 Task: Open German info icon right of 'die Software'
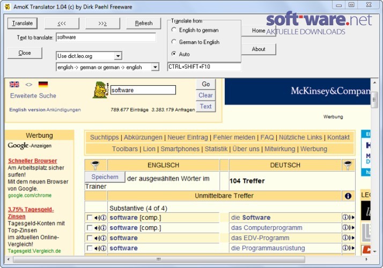coord(345,217)
